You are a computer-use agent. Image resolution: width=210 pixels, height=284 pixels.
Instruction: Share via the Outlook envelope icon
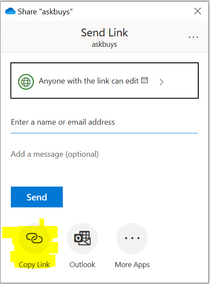pos(82,239)
